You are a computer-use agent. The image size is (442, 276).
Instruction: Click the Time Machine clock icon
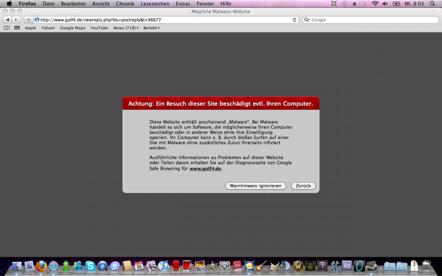[344, 4]
